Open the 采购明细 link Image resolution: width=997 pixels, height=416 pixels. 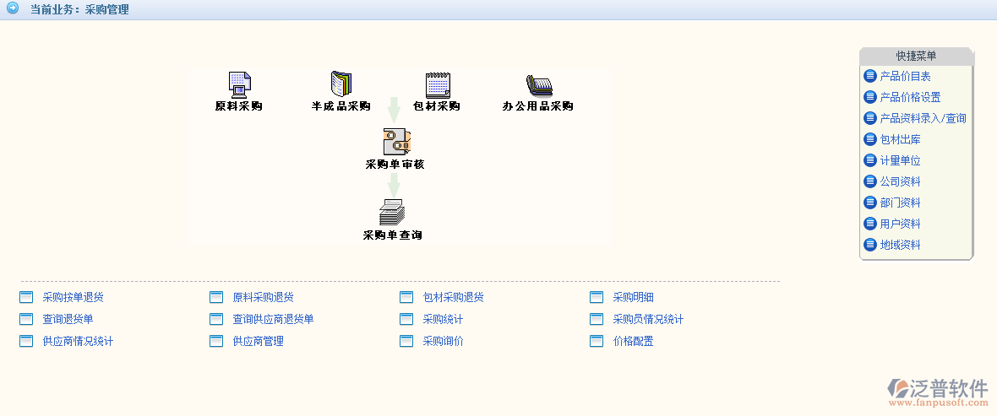click(x=634, y=297)
